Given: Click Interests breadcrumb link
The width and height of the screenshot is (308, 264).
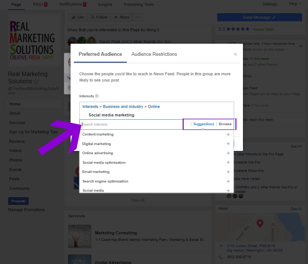Looking at the screenshot, I should click(90, 106).
